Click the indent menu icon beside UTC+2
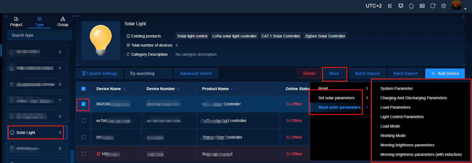472x163 pixels. pyautogui.click(x=390, y=6)
